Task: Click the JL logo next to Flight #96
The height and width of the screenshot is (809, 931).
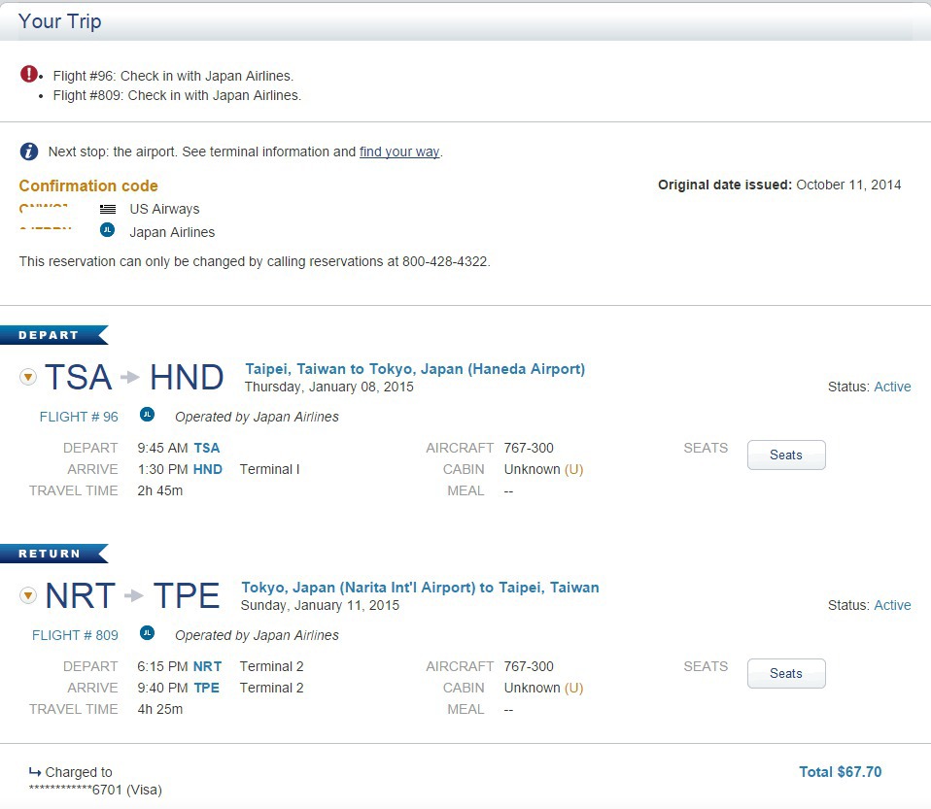Action: point(148,415)
